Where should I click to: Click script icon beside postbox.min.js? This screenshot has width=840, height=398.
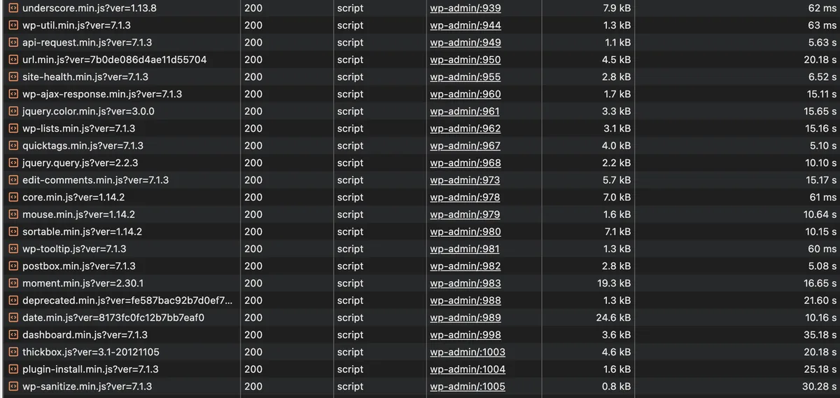coord(13,266)
